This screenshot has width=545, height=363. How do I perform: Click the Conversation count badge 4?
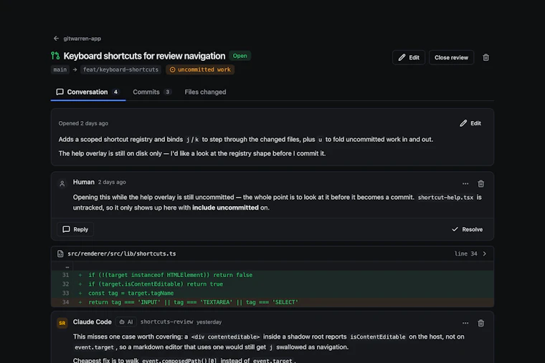[115, 92]
